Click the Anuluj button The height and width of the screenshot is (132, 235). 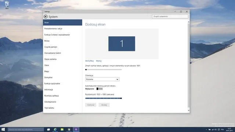click(x=104, y=105)
